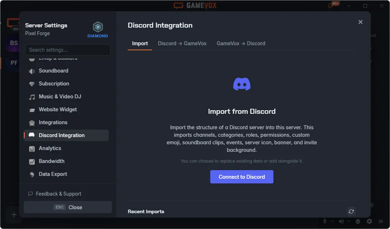Toggle the speaker output icon
The image size is (390, 229).
coord(342,221)
